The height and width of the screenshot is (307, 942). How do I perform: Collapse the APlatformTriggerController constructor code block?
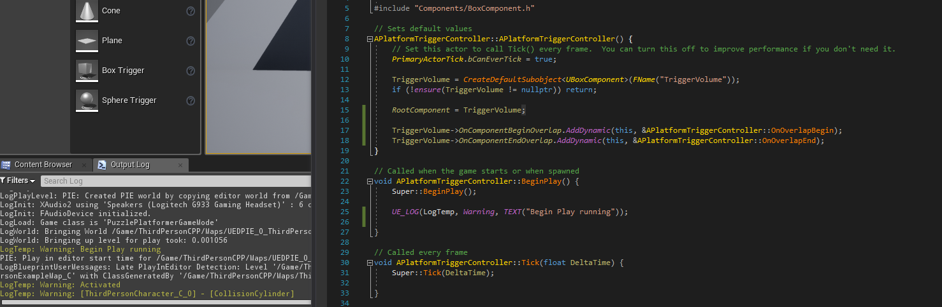tap(370, 39)
